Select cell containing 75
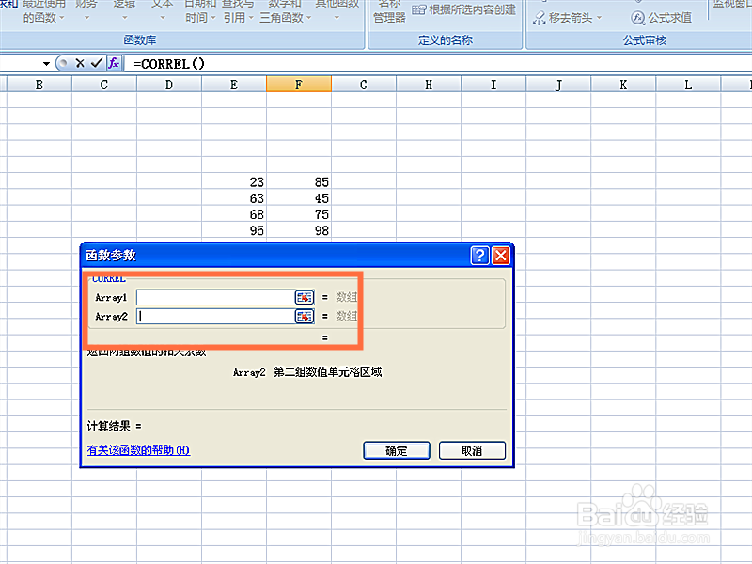 pos(299,214)
